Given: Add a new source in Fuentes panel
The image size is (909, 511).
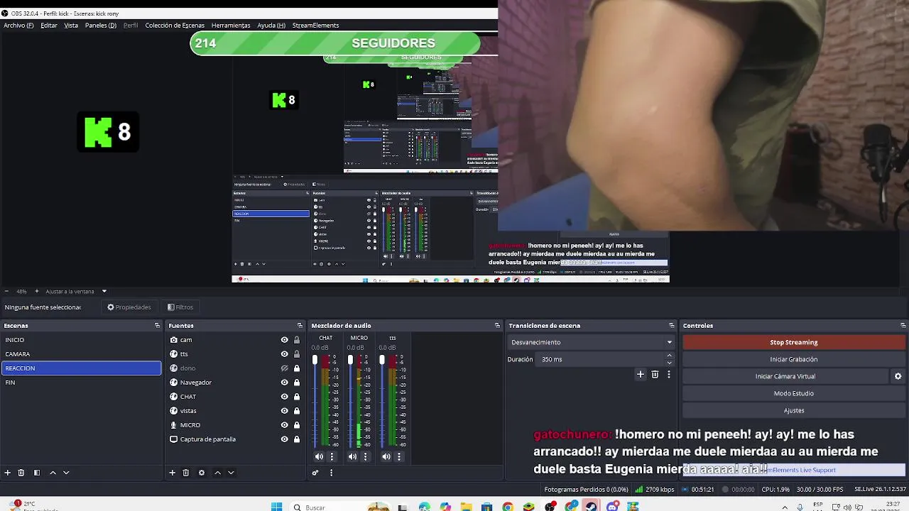Looking at the screenshot, I should coord(172,473).
